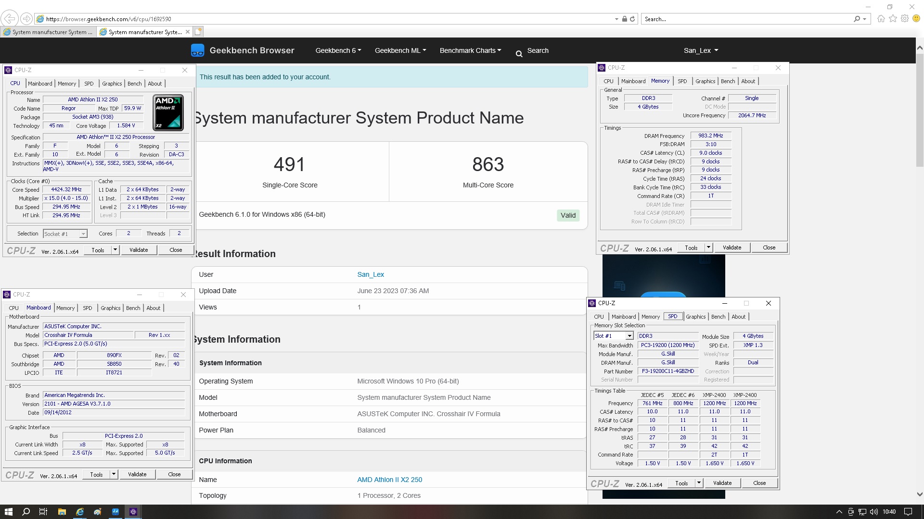Select Graphics tab in Memory CPU-Z window

[x=705, y=81]
